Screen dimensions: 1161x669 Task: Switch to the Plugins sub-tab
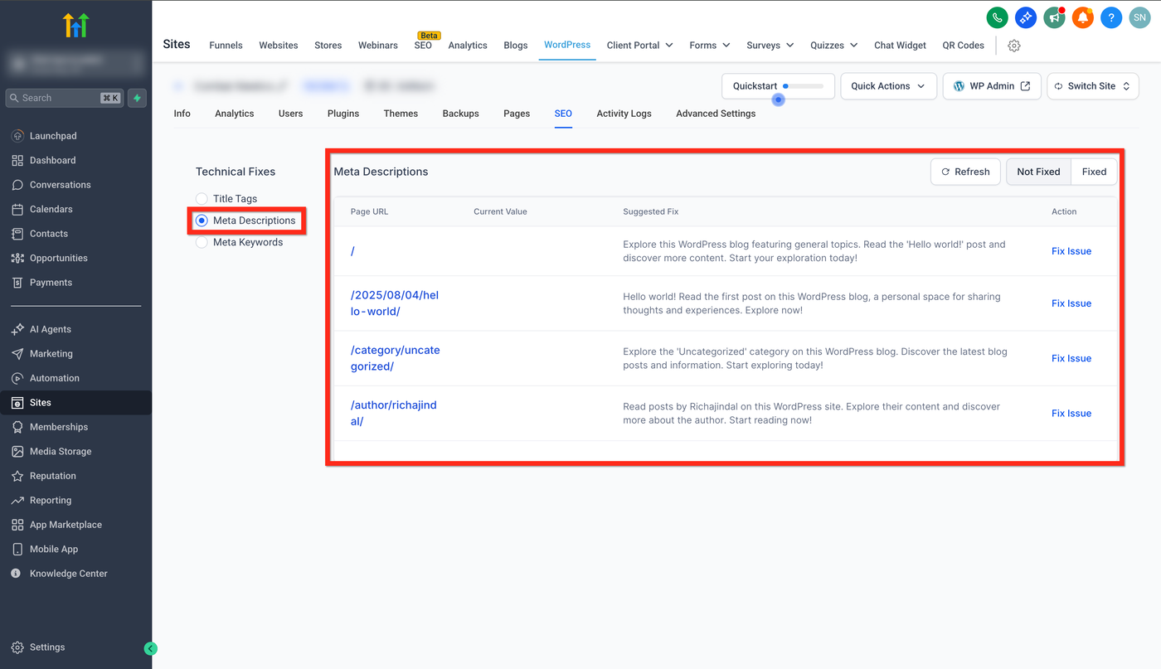coord(343,114)
